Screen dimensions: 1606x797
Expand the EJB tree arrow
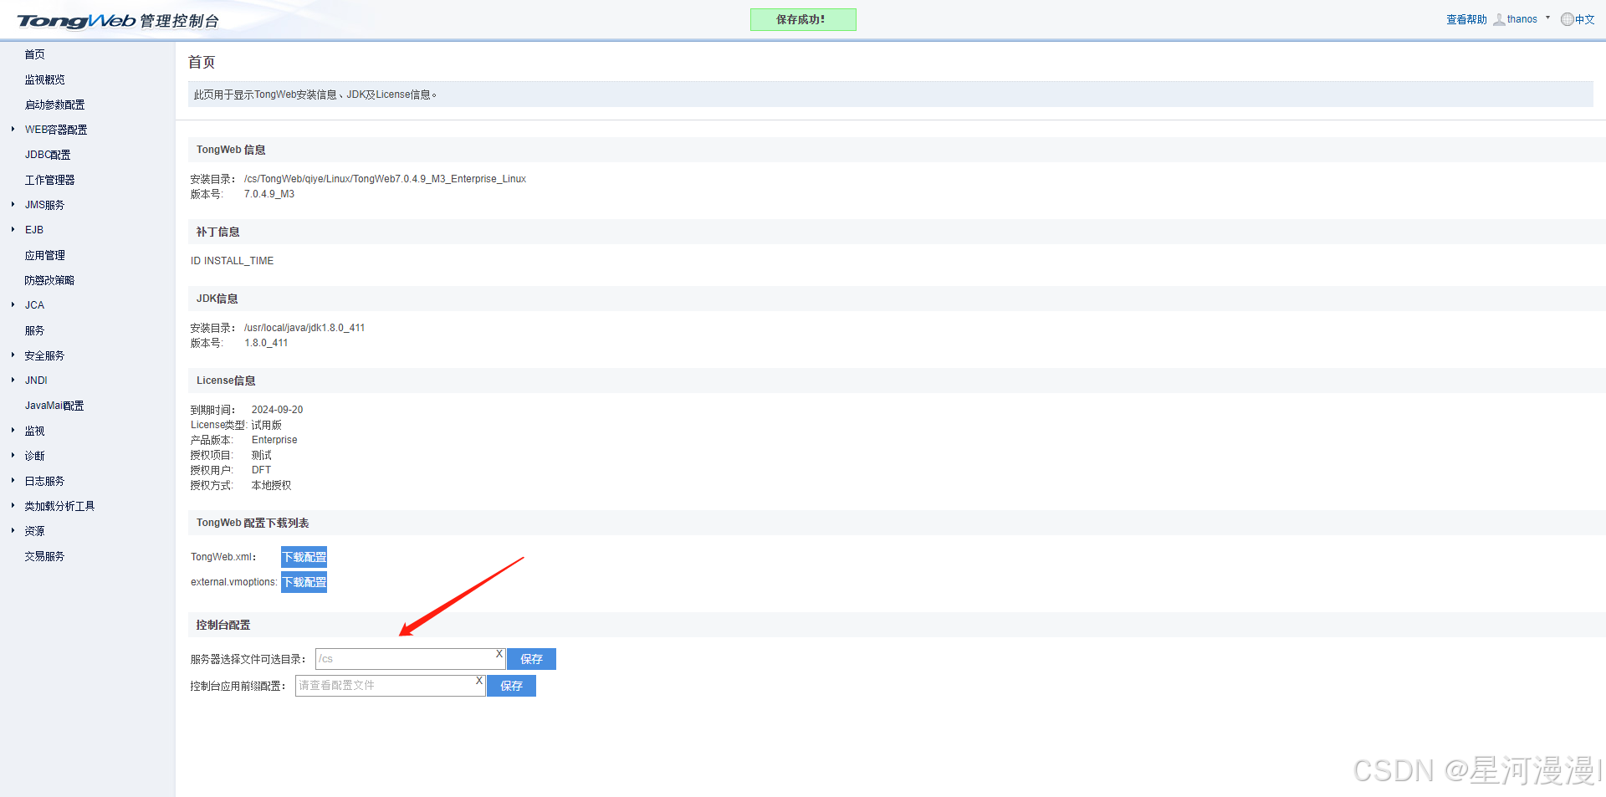tap(13, 229)
